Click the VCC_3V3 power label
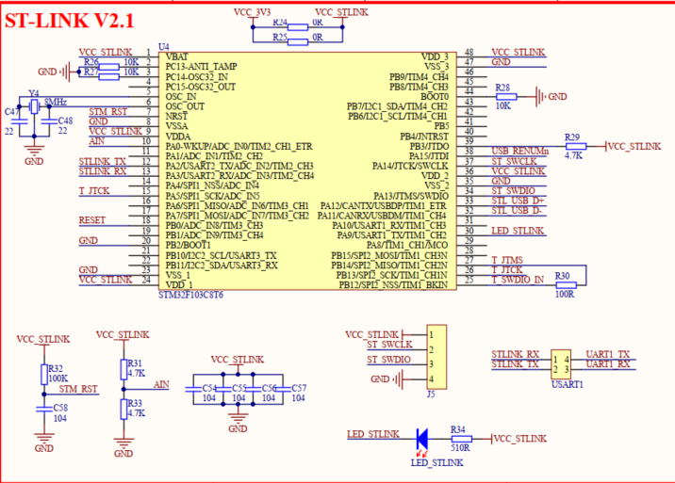This screenshot has width=675, height=483. [253, 12]
